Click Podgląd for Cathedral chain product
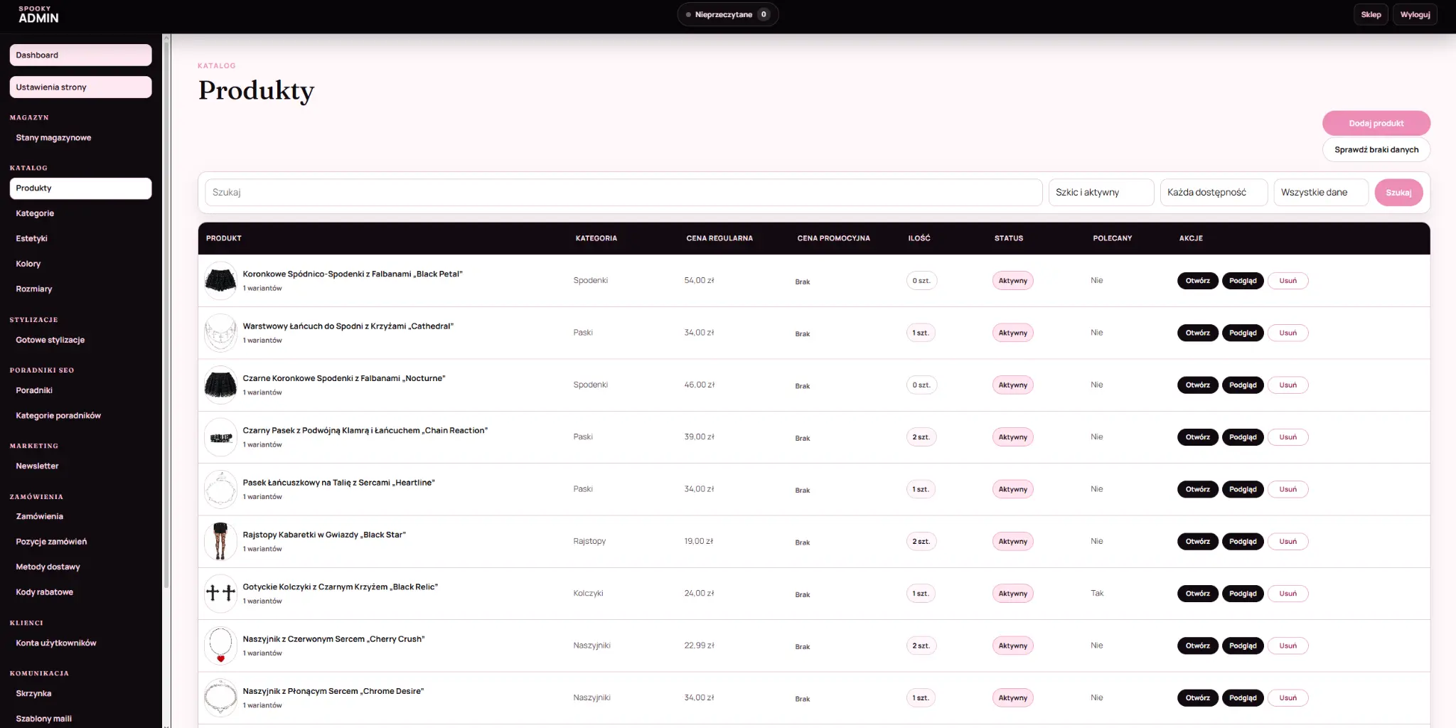 coord(1243,333)
